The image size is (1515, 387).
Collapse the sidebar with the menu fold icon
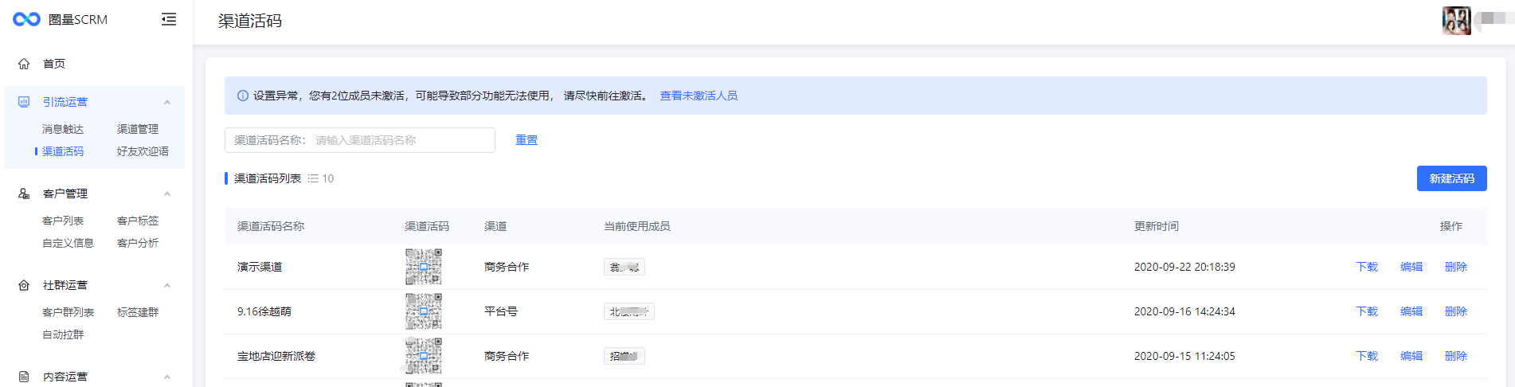click(168, 19)
